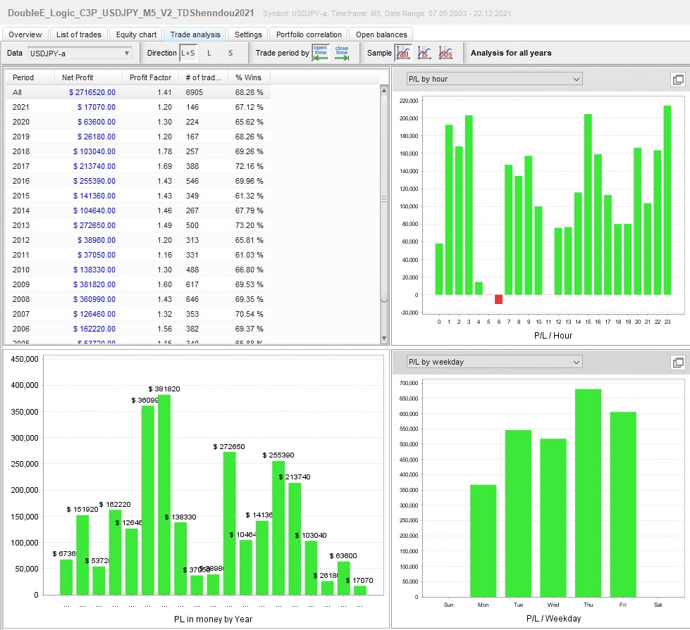Select trade period by close time icon
The image size is (690, 630).
click(x=342, y=53)
